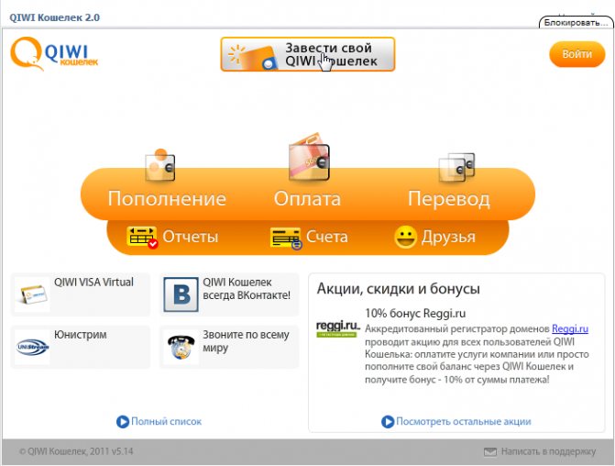Open QIWI Кошелек всегда ВКонтакте link
The image size is (615, 466).
pyautogui.click(x=229, y=294)
